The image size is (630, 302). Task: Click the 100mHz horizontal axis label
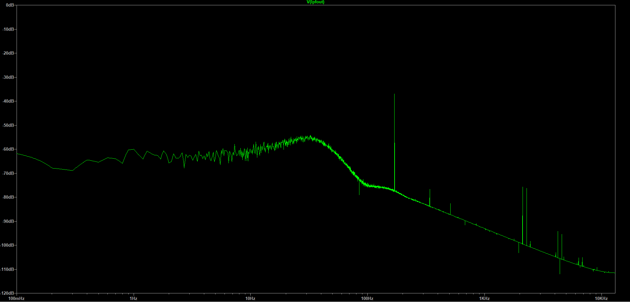tap(17, 298)
